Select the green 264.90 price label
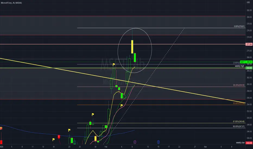 pos(249,68)
